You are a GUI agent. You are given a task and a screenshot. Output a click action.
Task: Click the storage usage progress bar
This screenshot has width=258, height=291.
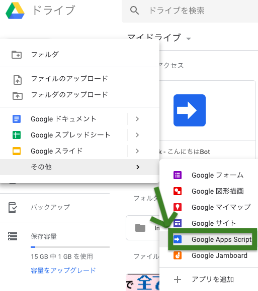70,247
